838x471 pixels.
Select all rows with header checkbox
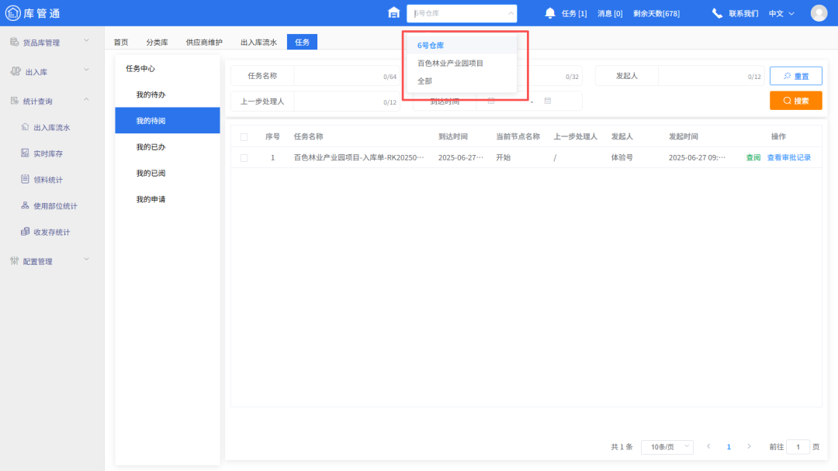tap(244, 137)
